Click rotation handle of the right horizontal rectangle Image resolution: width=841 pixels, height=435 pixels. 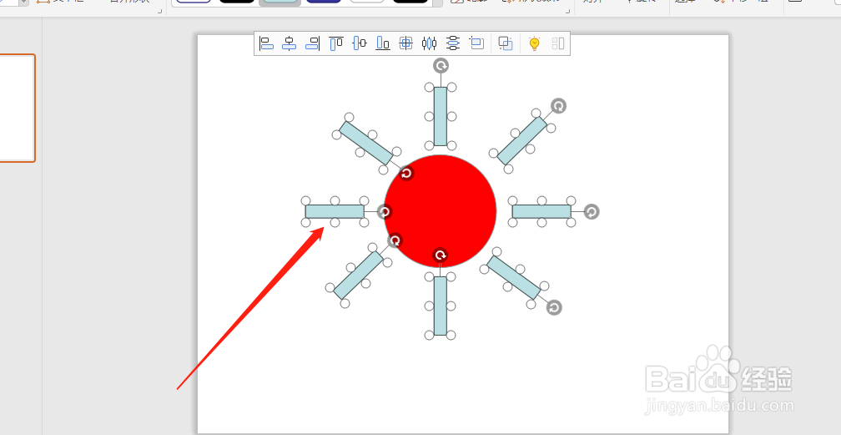tap(591, 211)
